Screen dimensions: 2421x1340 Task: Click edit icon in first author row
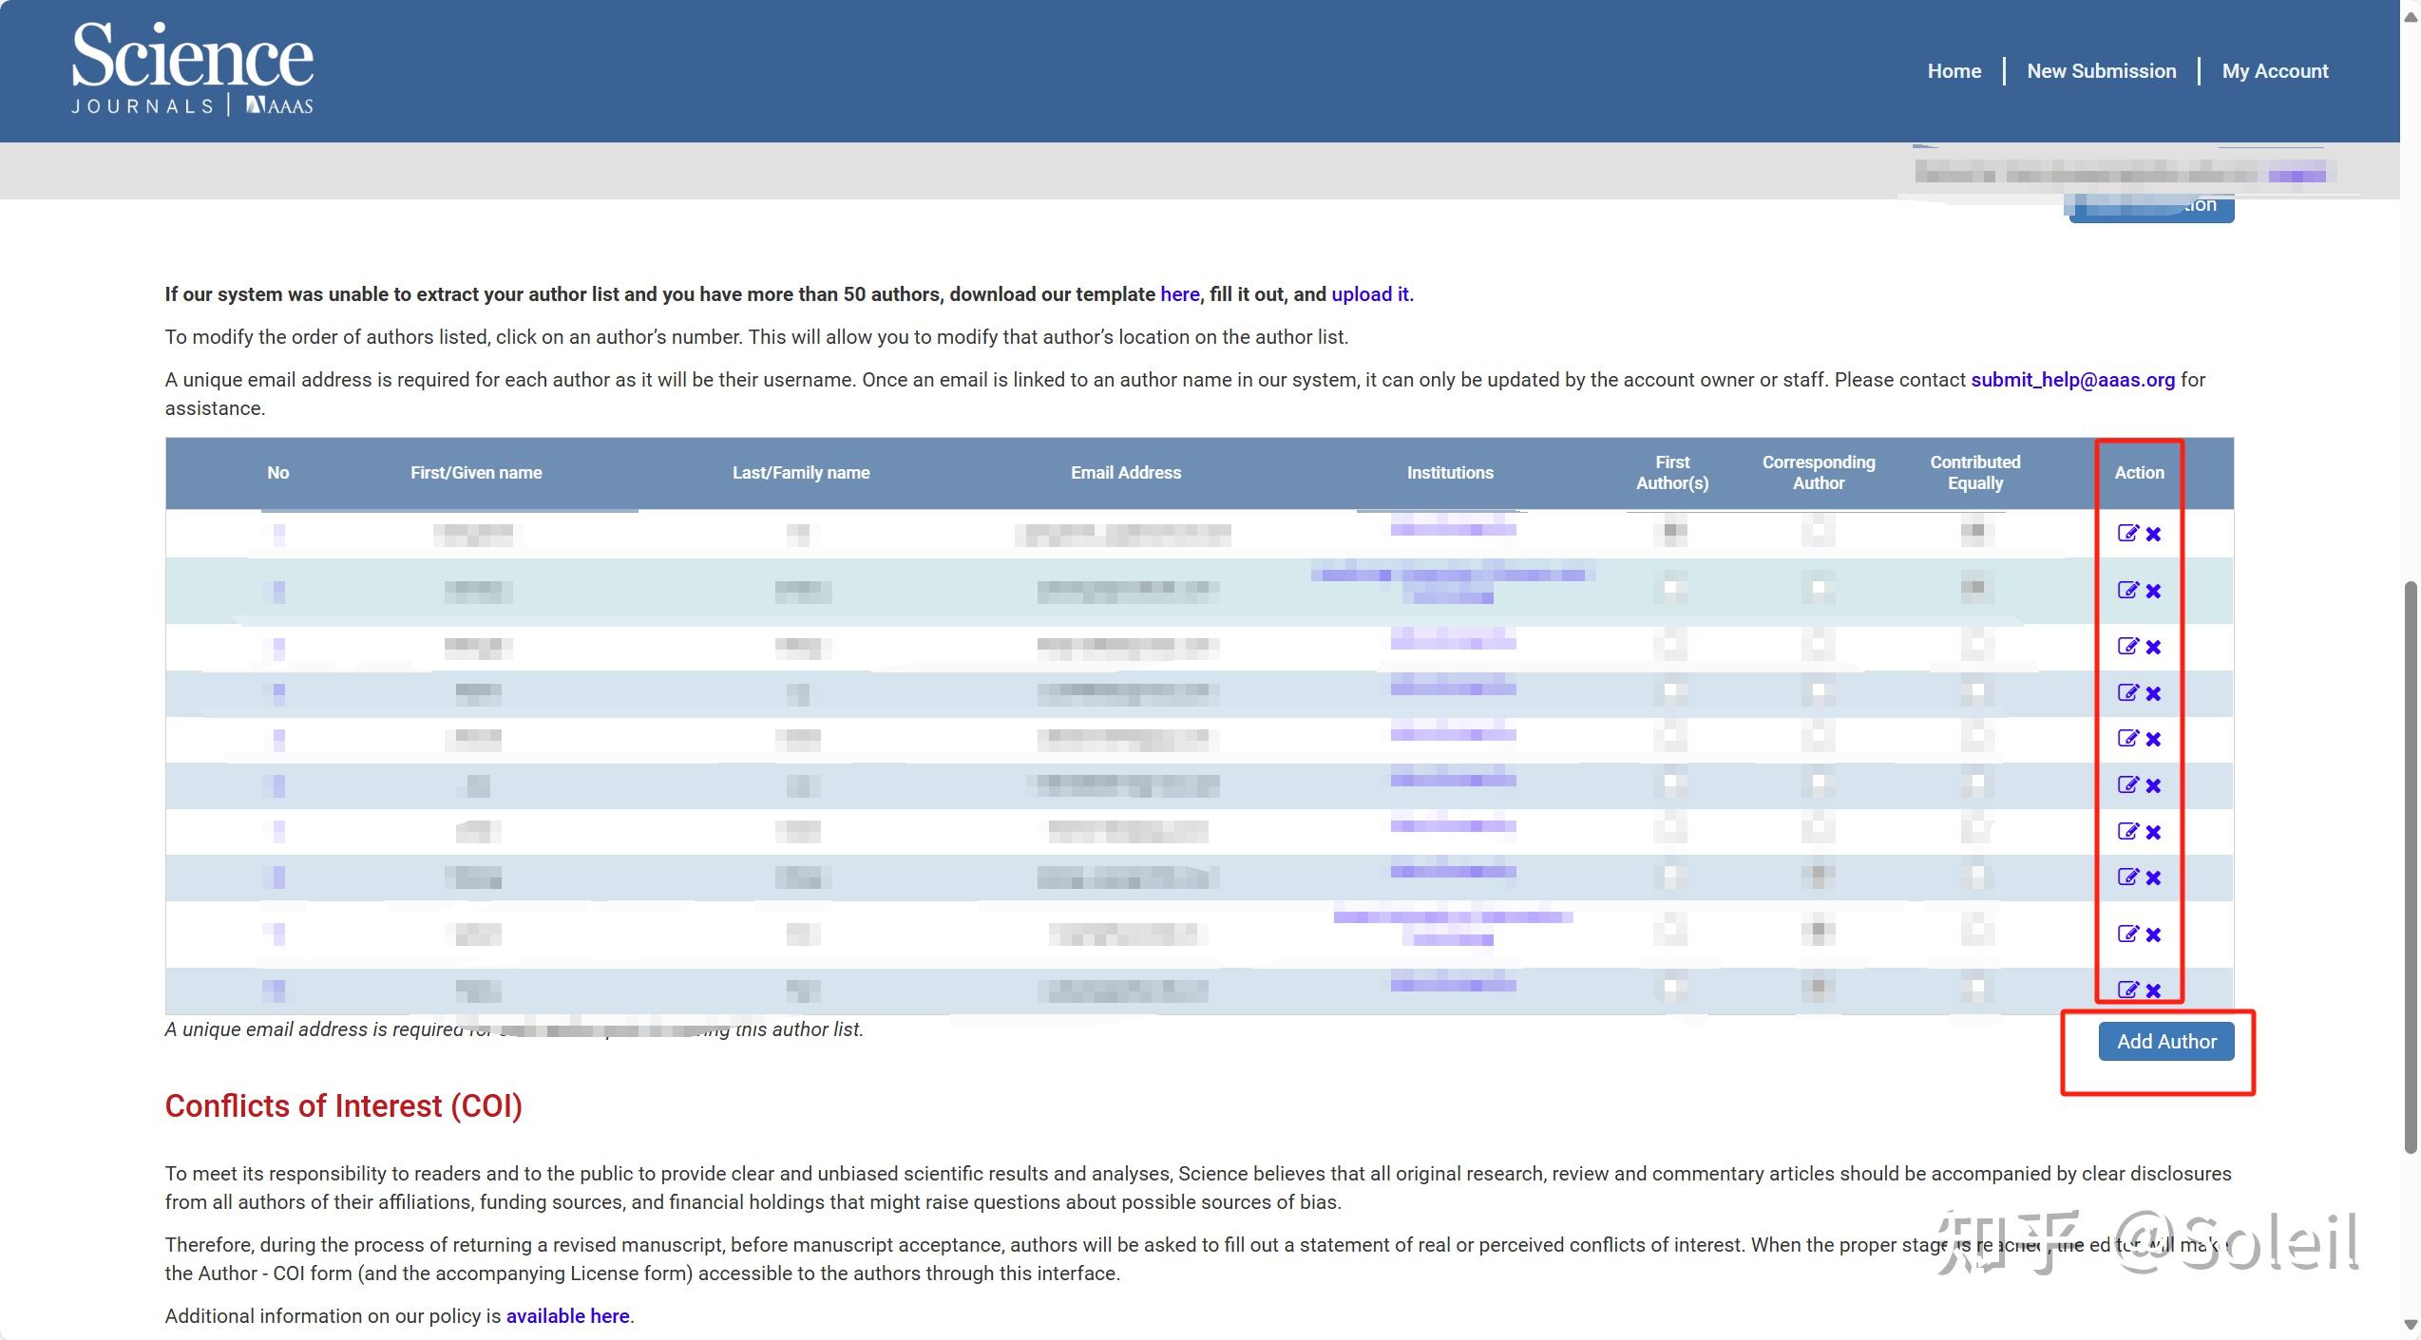pos(2127,534)
